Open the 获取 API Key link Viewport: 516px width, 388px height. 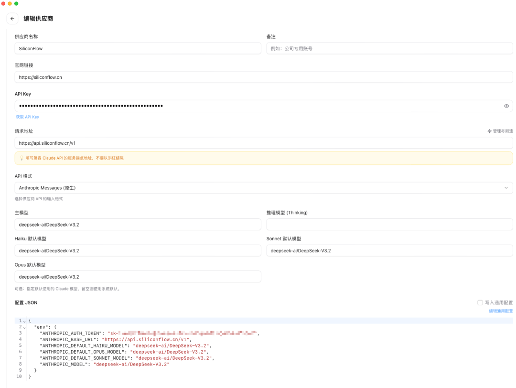click(27, 117)
